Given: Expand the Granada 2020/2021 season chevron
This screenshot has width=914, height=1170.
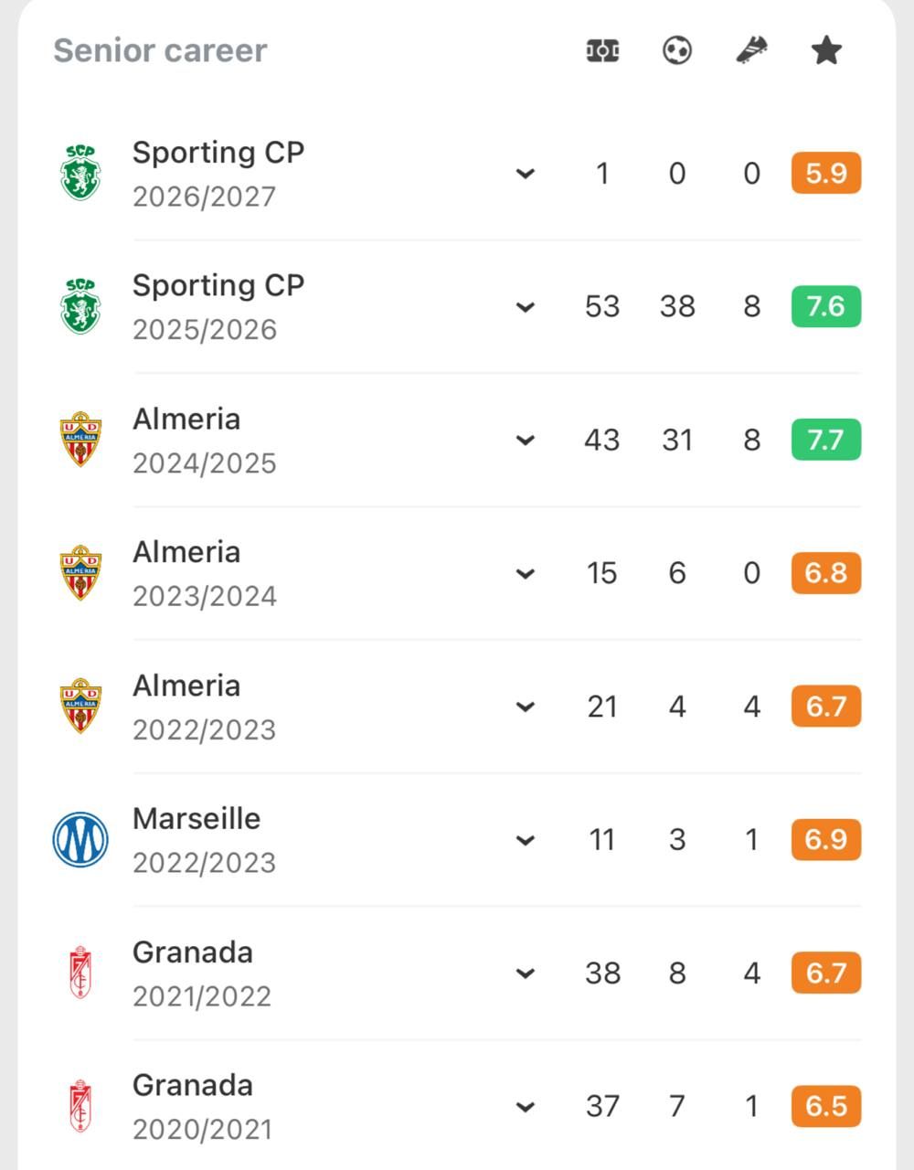Looking at the screenshot, I should point(526,1107).
